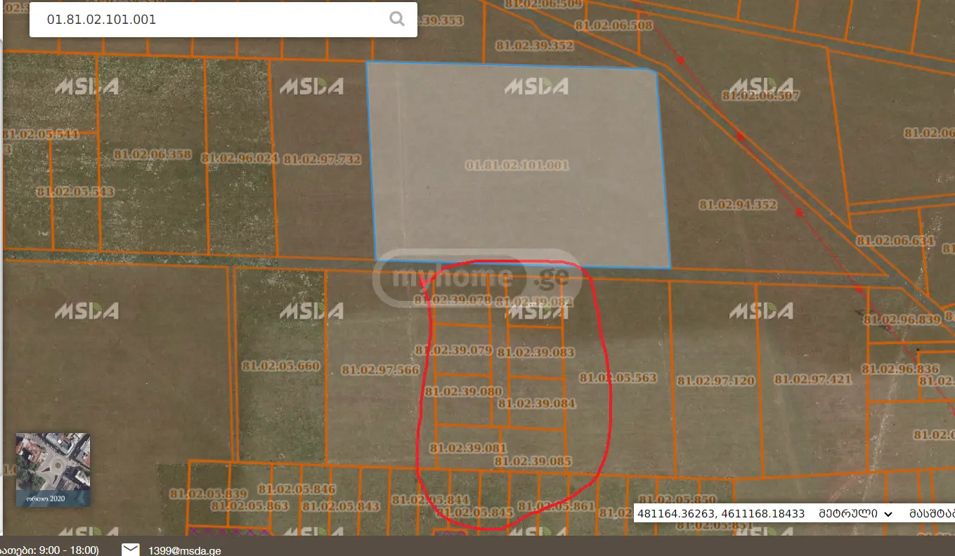
Task: Click the coordinates readout 481164.36263, 4611168.18433
Action: tap(720, 513)
